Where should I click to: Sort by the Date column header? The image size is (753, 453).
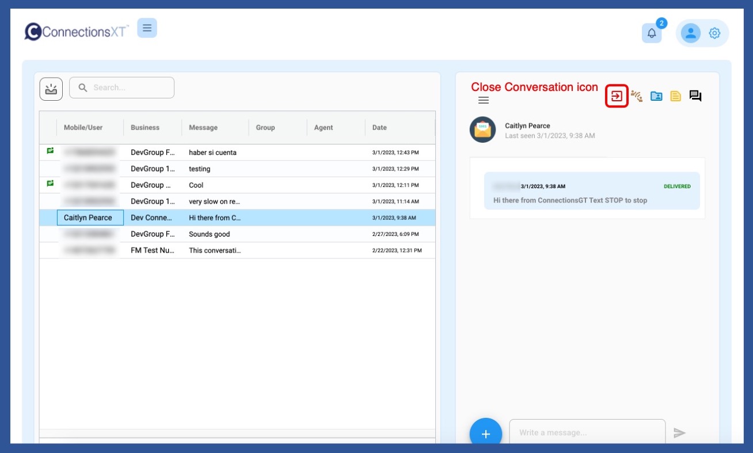pos(379,128)
